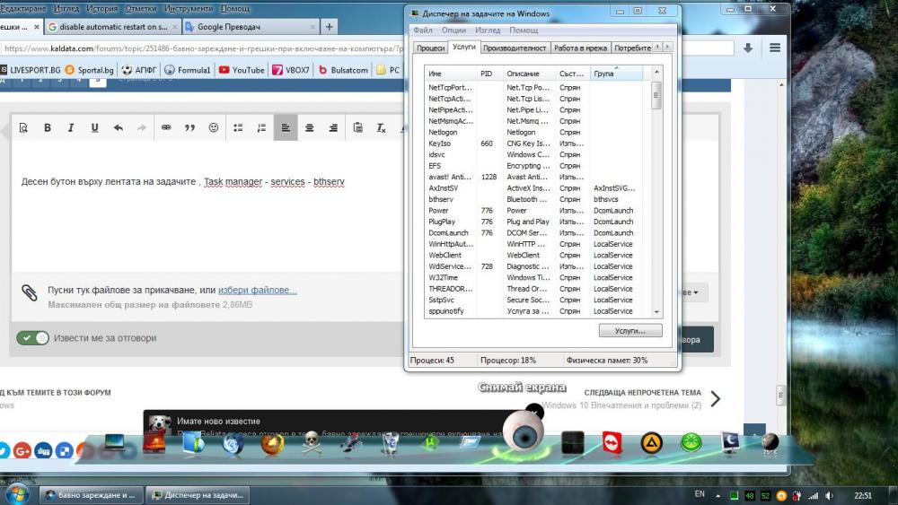Open the Помощ menu in Task Manager
Screen dimensions: 898x505
[524, 30]
